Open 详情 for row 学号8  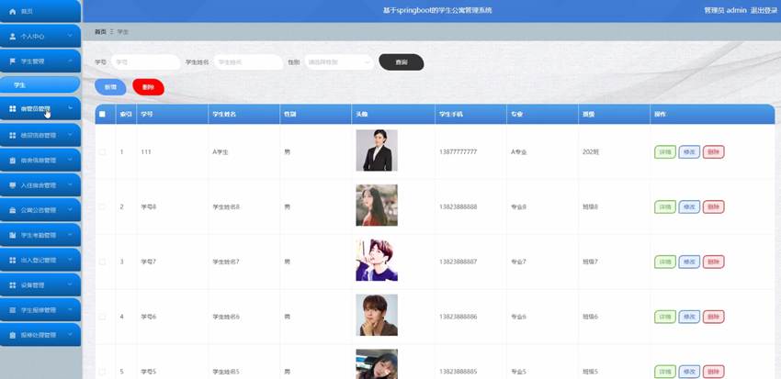665,206
